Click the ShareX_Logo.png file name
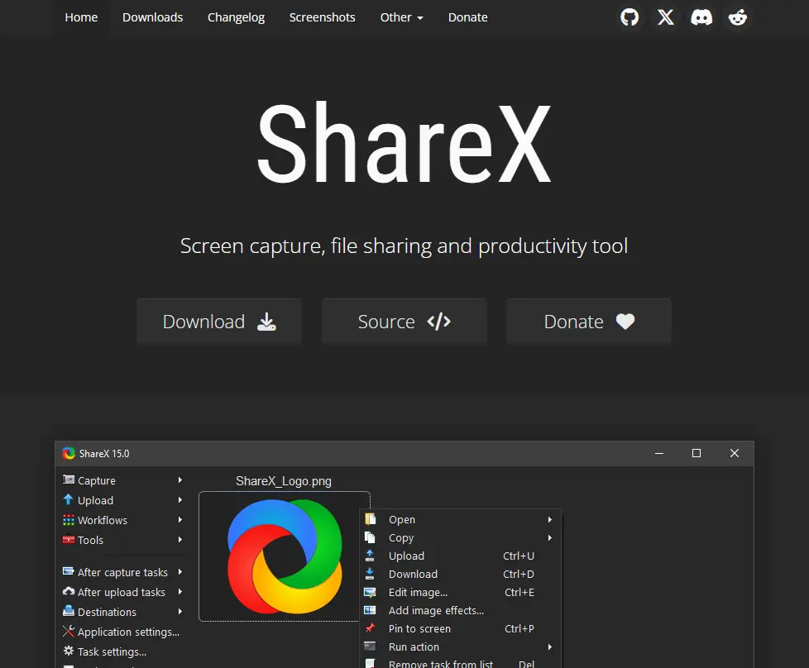 coord(283,481)
